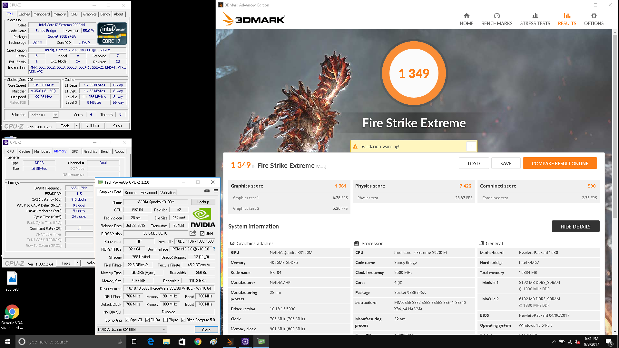The height and width of the screenshot is (348, 619).
Task: Switch to the Sensors tab in GPU-Z
Action: [131, 193]
